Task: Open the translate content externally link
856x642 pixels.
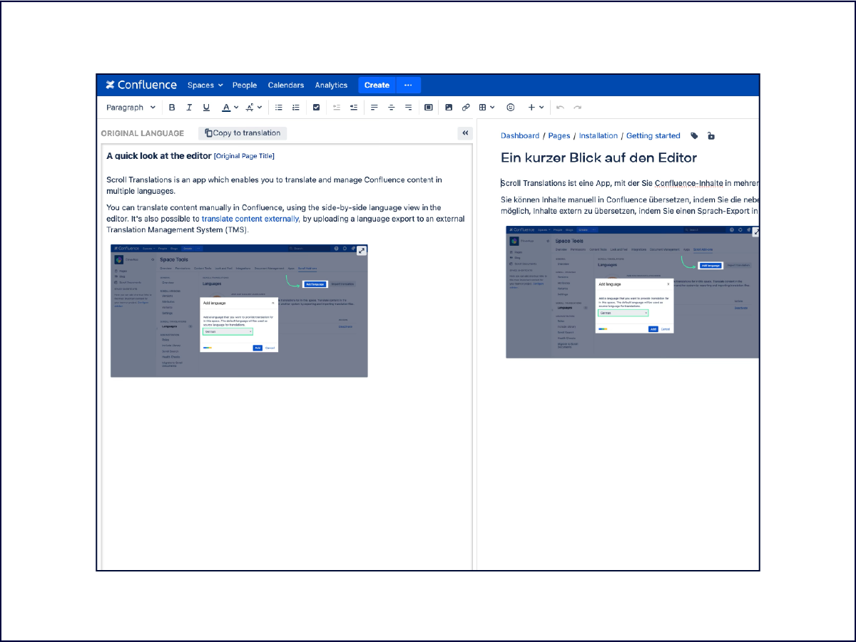Action: (250, 219)
